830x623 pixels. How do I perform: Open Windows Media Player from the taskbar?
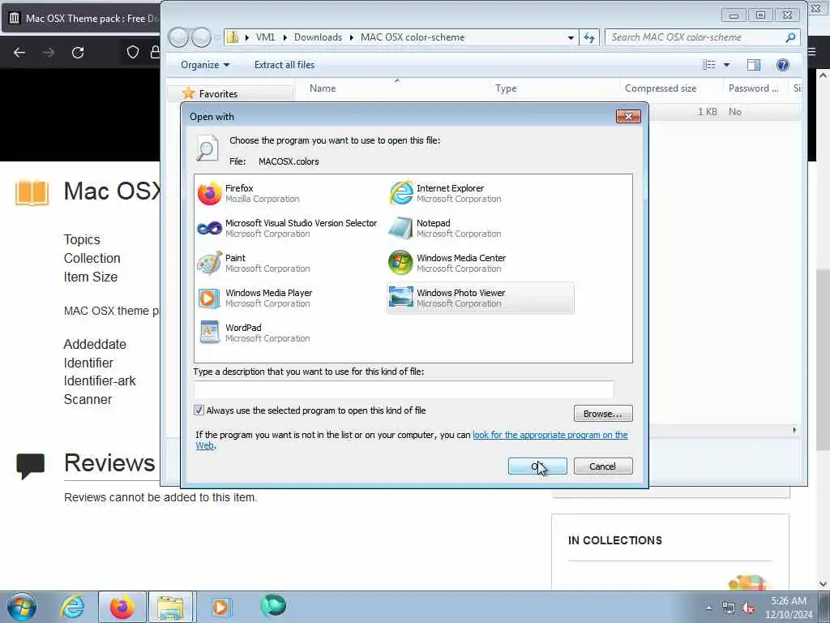click(x=220, y=607)
